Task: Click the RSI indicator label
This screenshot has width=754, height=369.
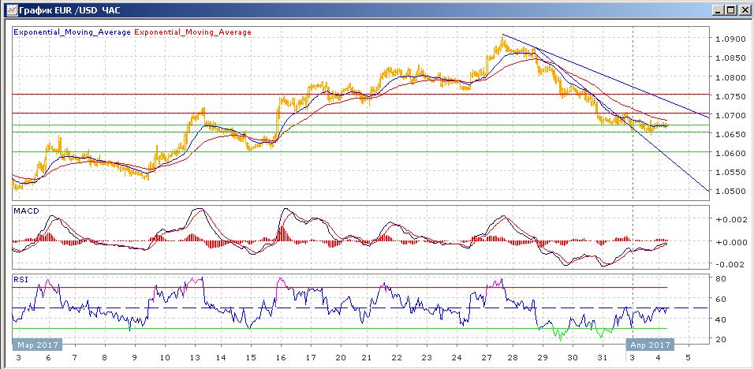Action: point(21,280)
